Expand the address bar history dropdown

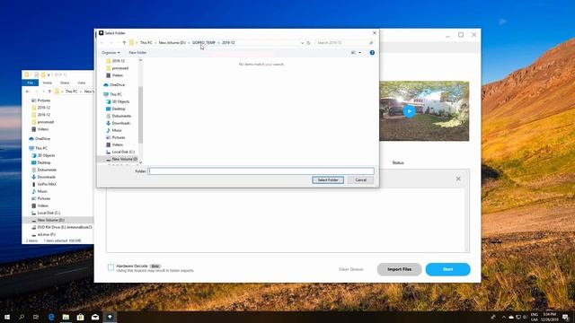click(x=302, y=43)
